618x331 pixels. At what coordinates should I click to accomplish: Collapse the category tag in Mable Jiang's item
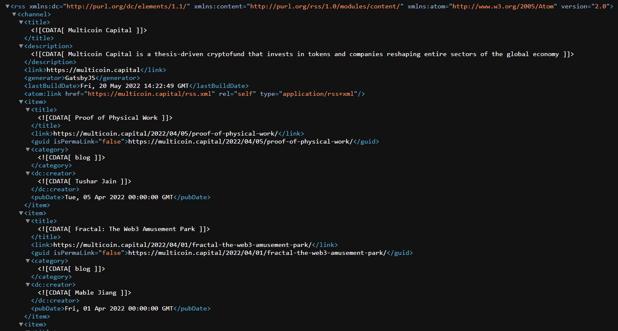pos(28,261)
